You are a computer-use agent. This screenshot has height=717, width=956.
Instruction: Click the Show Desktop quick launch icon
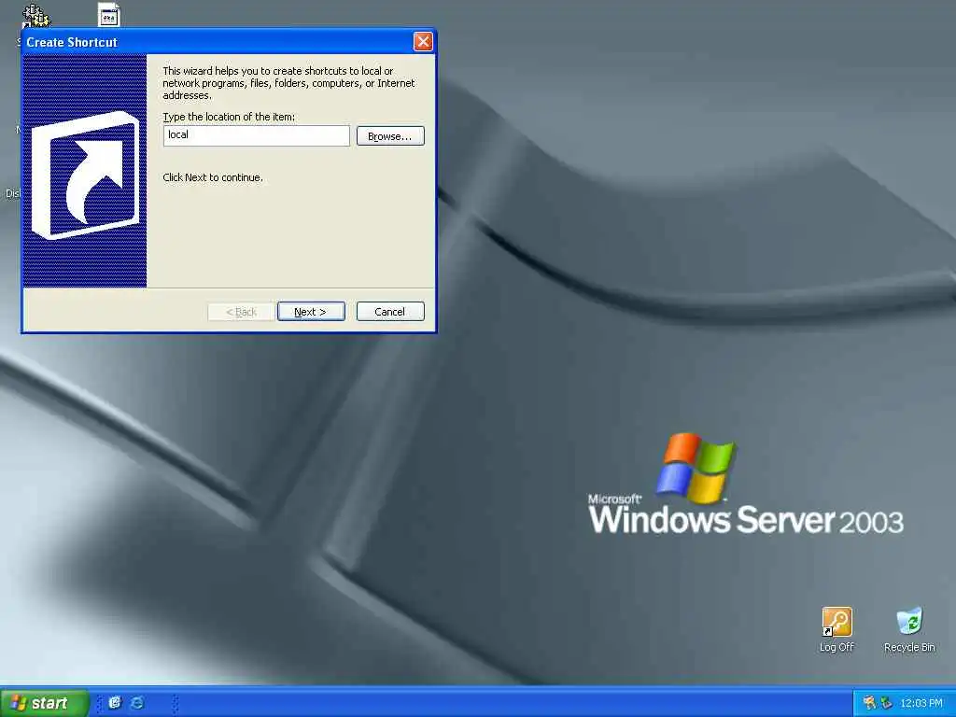(115, 702)
